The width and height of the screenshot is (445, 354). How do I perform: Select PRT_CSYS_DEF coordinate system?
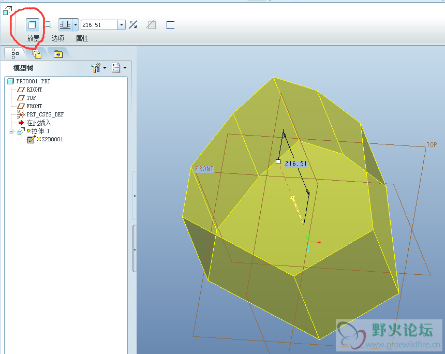coord(45,114)
